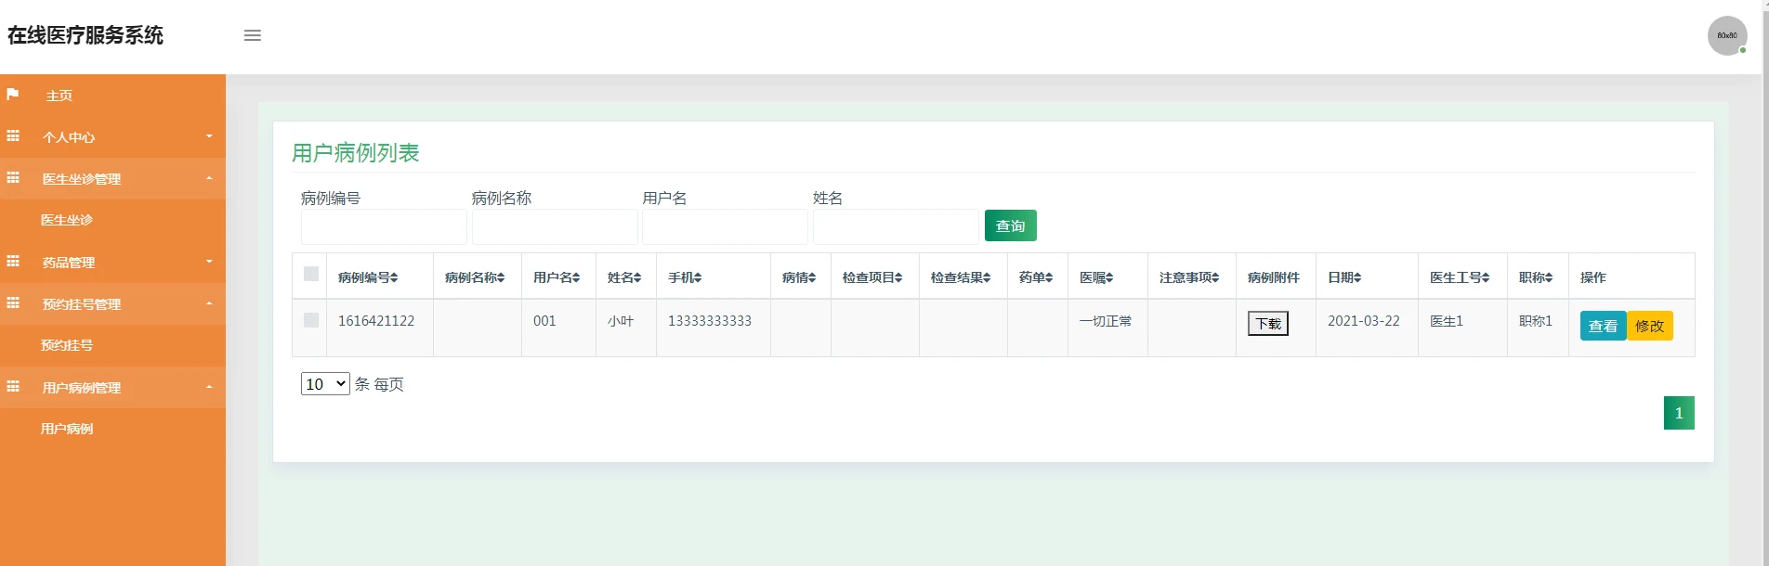Viewport: 1769px width, 566px height.
Task: Sort by 用户名 column arrows
Action: pos(576,277)
